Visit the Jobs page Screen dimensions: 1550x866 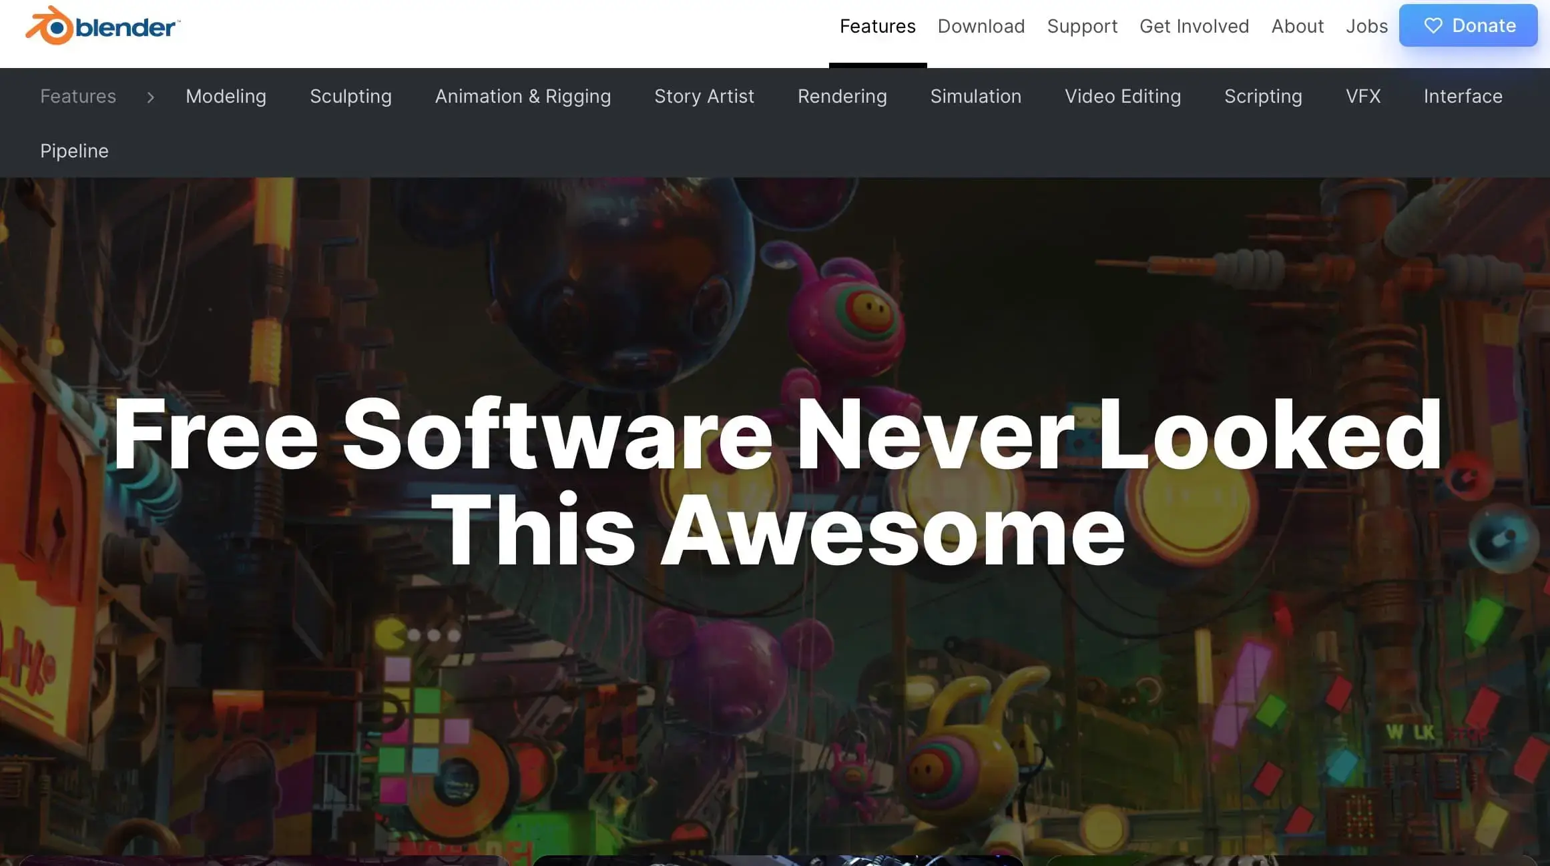tap(1366, 27)
